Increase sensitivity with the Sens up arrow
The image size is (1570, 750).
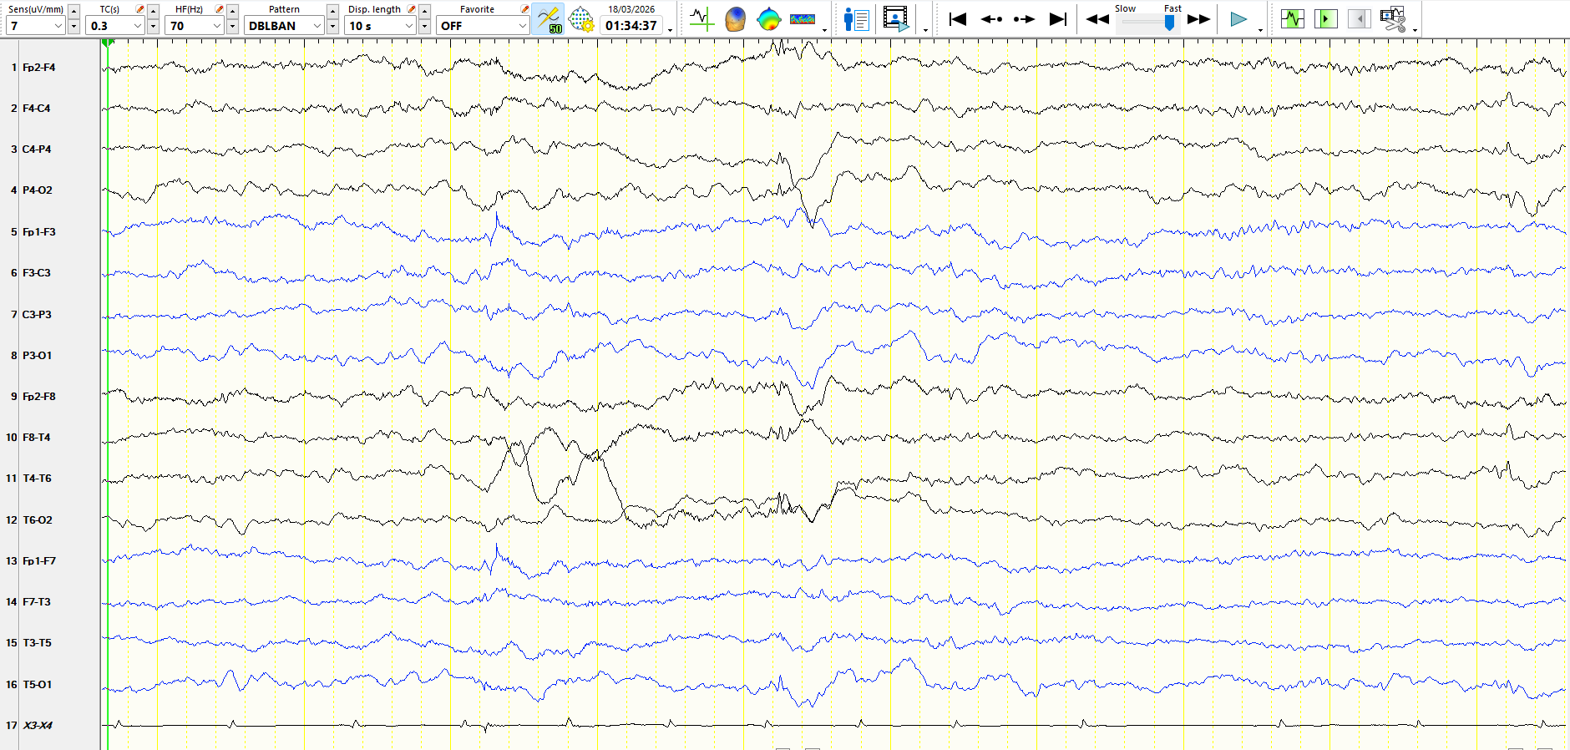point(73,11)
